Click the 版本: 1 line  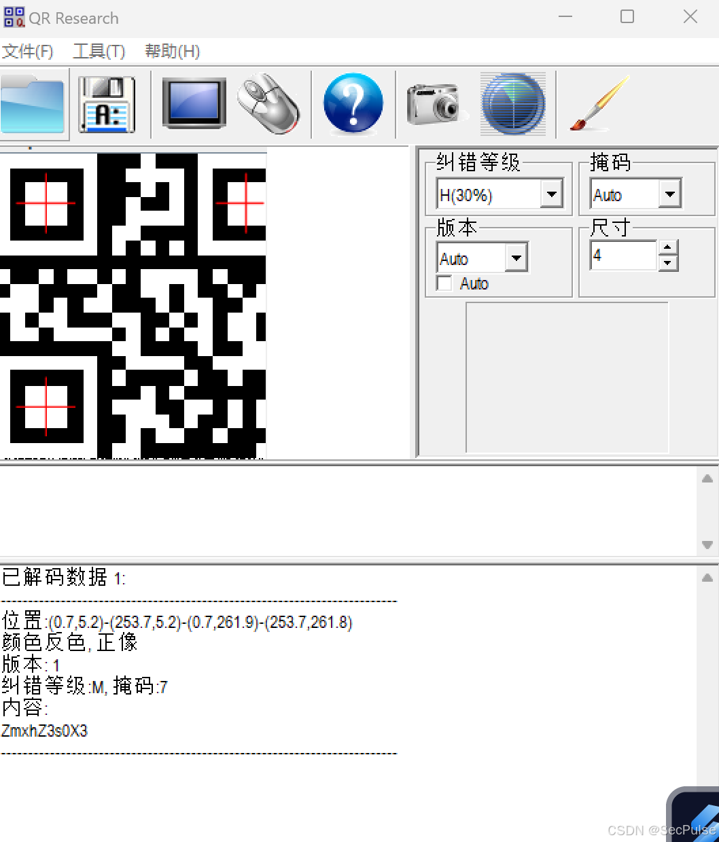point(31,664)
